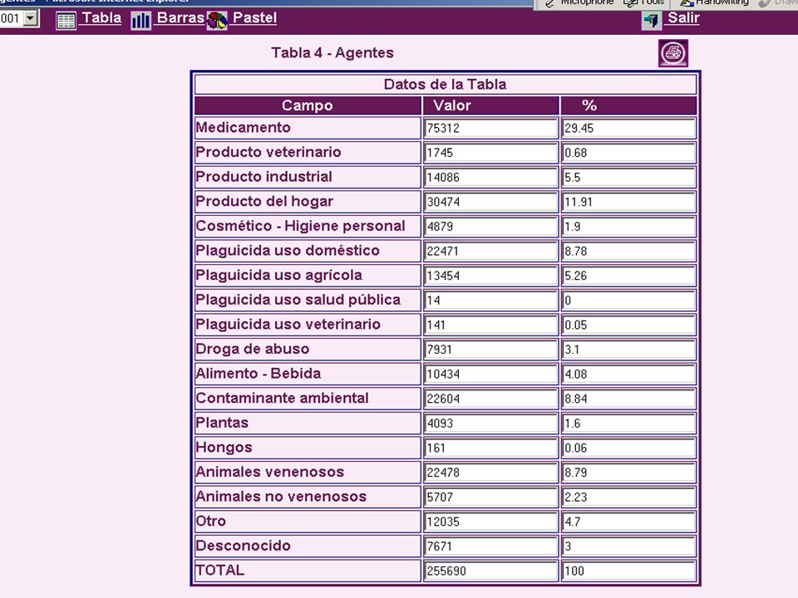This screenshot has height=598, width=798.
Task: Click Animales venenosos percent 8.79
Action: pyautogui.click(x=628, y=473)
